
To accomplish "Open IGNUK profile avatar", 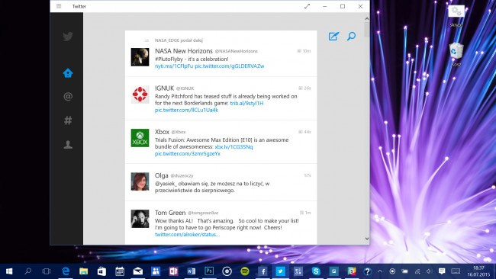I will [140, 95].
